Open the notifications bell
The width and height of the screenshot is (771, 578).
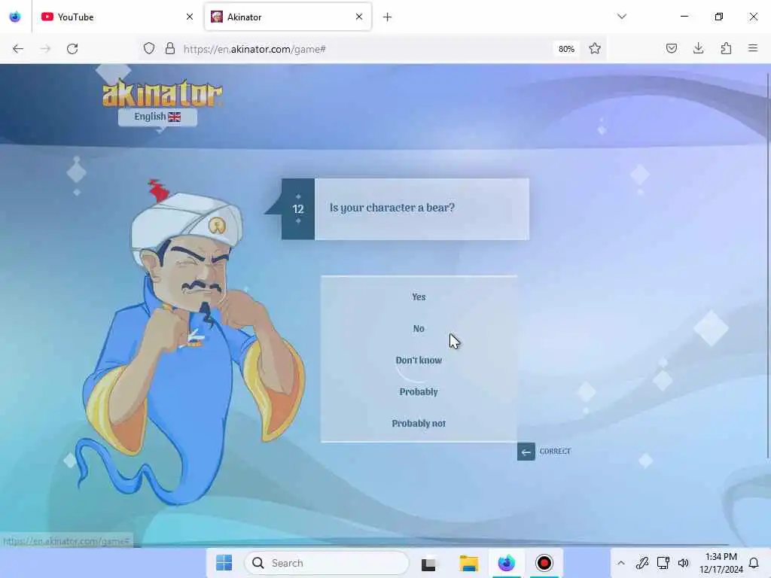(754, 563)
